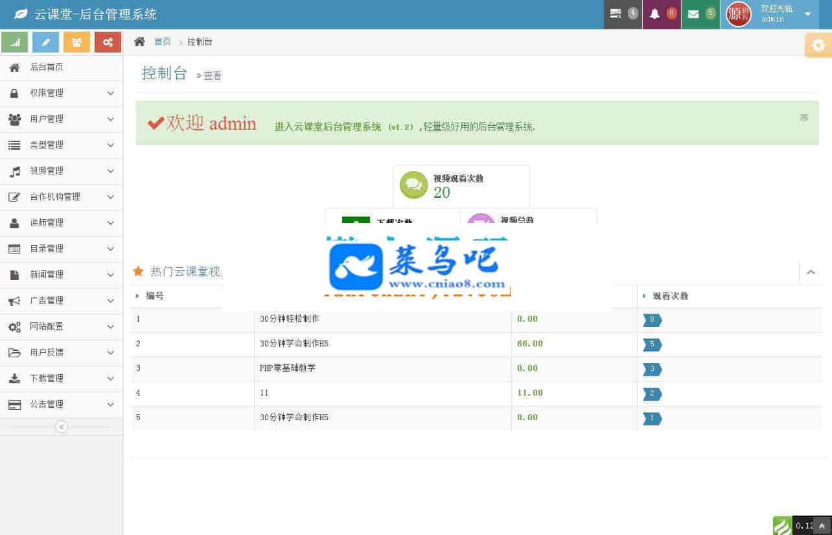Click the blue pencil shortcut button
The height and width of the screenshot is (535, 832).
(x=45, y=42)
